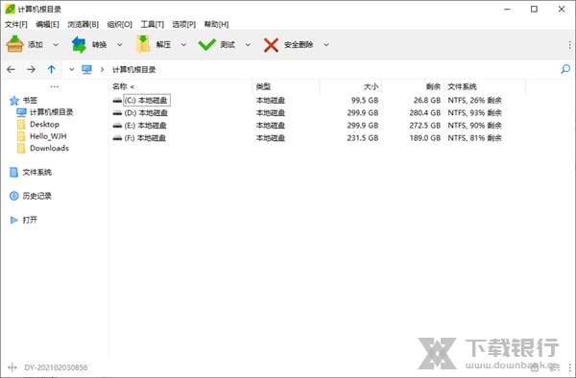Select the (C:) 本地磁盘 name
This screenshot has width=576, height=378.
click(146, 100)
